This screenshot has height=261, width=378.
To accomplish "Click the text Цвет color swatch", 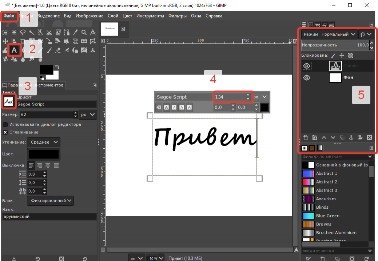I will [x=44, y=154].
